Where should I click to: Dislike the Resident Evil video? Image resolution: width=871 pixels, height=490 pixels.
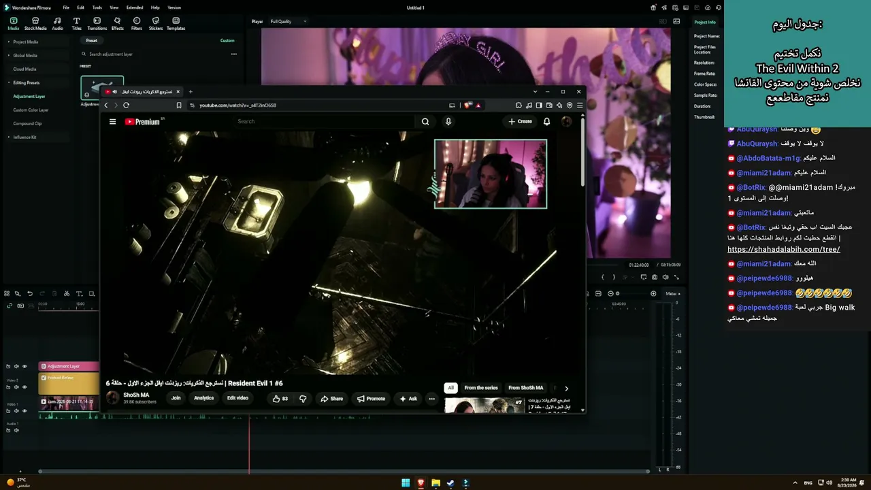[303, 398]
